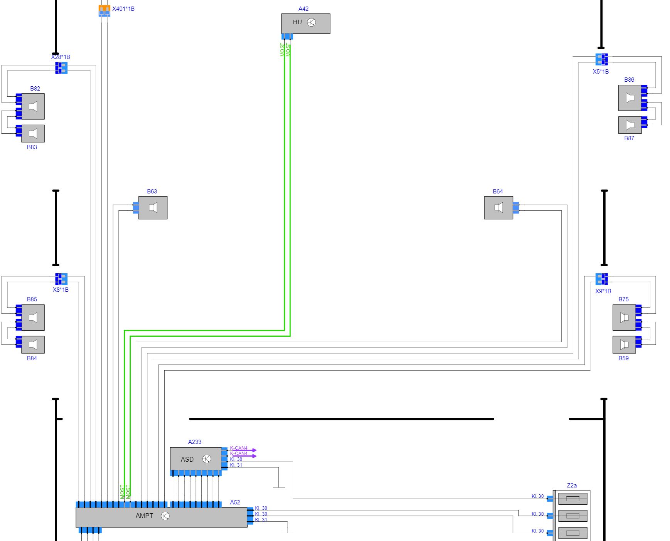670x541 pixels.
Task: Click speaker component B87
Action: click(x=630, y=125)
